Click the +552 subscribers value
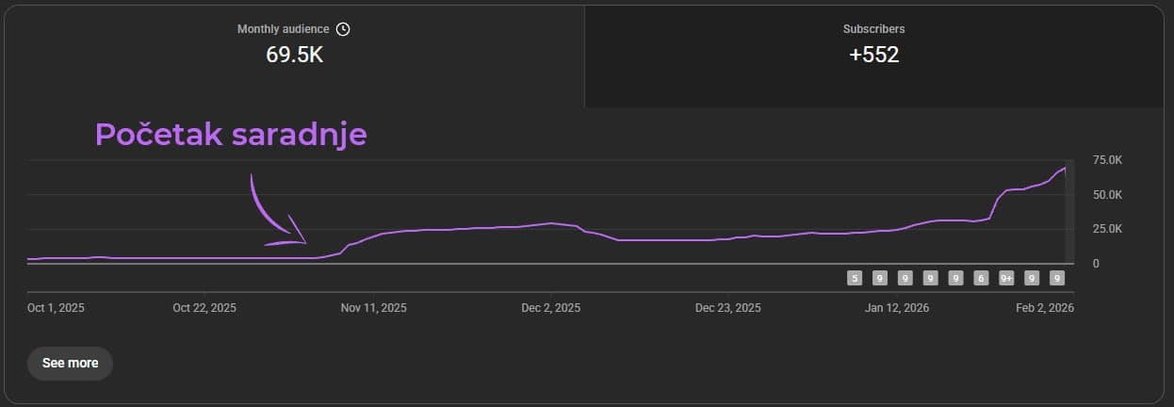1174x407 pixels. click(873, 55)
